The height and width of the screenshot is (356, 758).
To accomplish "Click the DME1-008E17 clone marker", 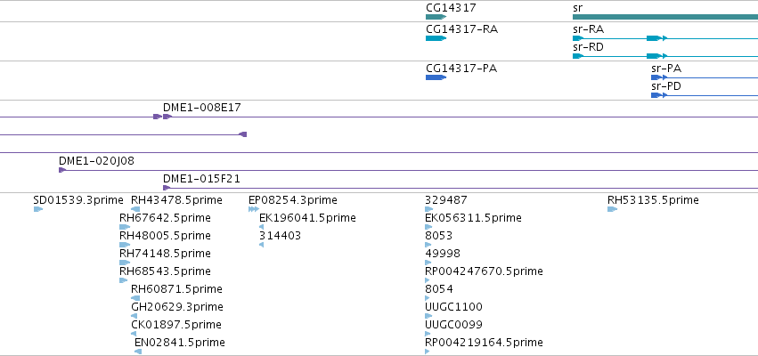I will (167, 117).
